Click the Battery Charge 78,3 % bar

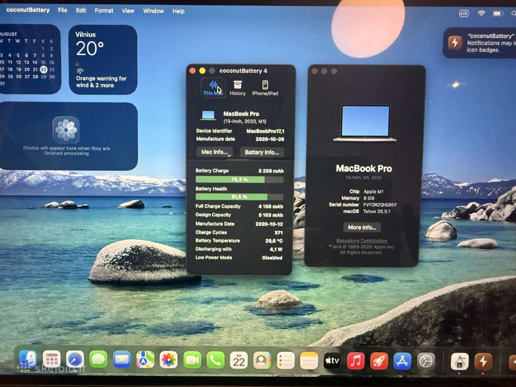[240, 179]
